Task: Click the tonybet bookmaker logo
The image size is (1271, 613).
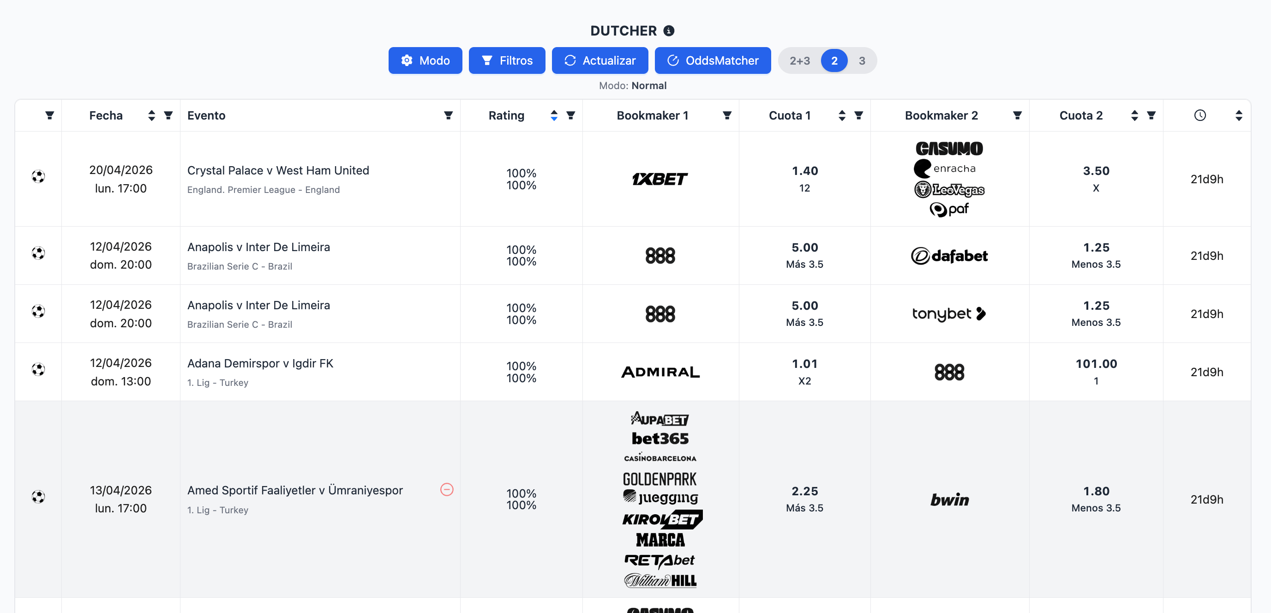Action: 949,314
